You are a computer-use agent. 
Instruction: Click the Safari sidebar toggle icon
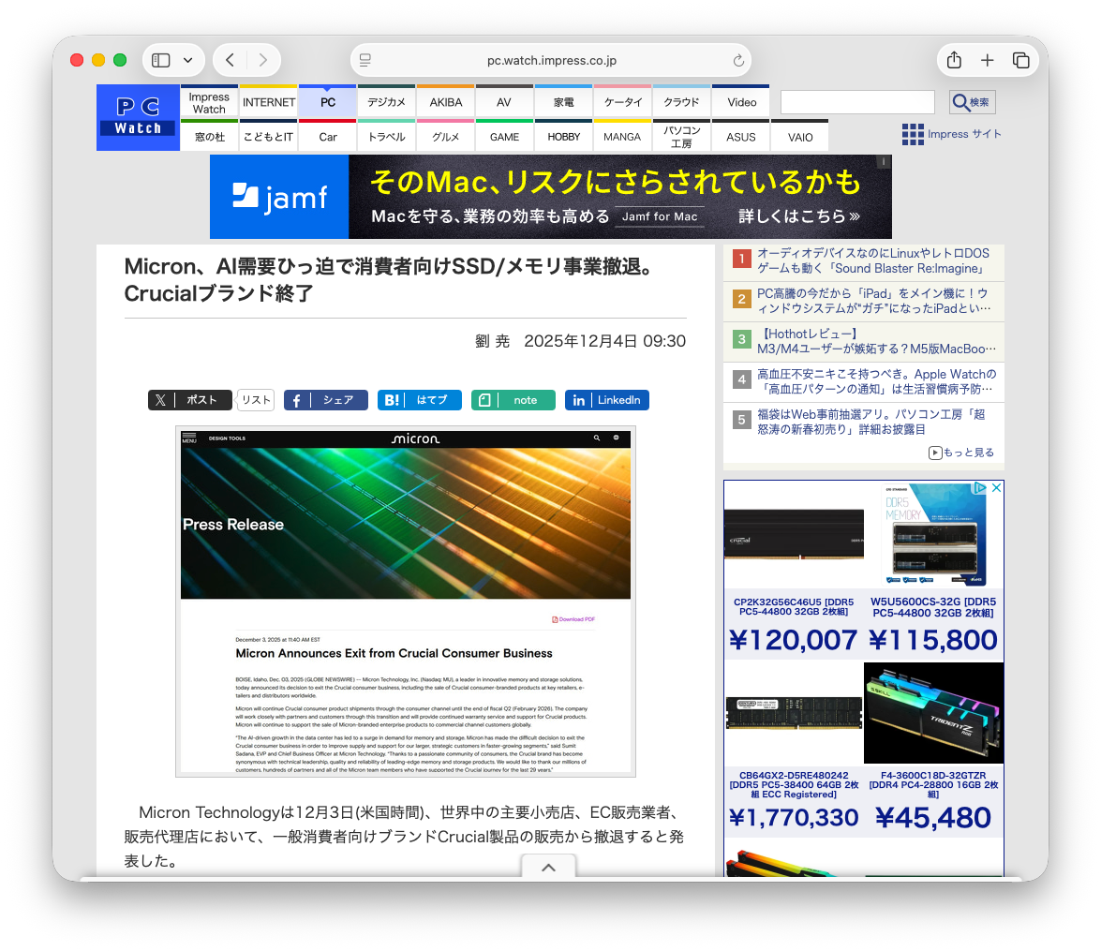pos(161,60)
